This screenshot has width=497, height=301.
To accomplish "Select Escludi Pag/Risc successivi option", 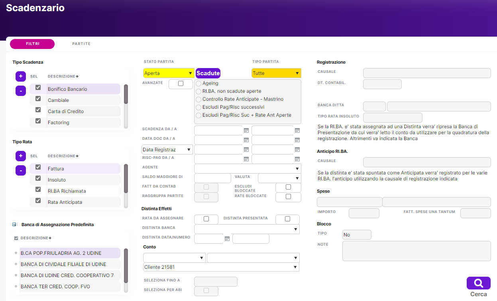I will tap(198, 107).
